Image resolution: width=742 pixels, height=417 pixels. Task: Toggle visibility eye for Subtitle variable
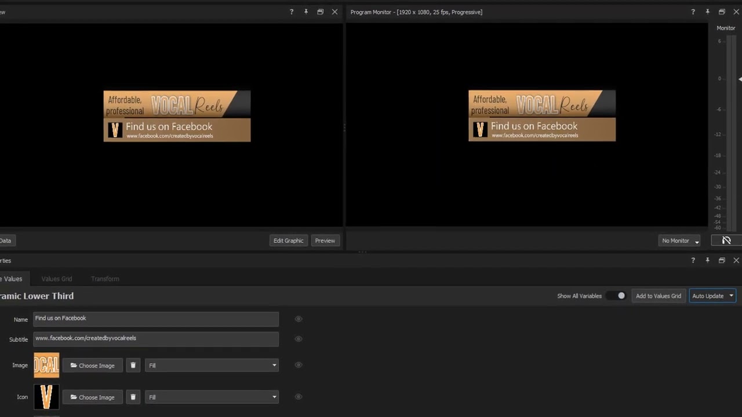tap(299, 339)
